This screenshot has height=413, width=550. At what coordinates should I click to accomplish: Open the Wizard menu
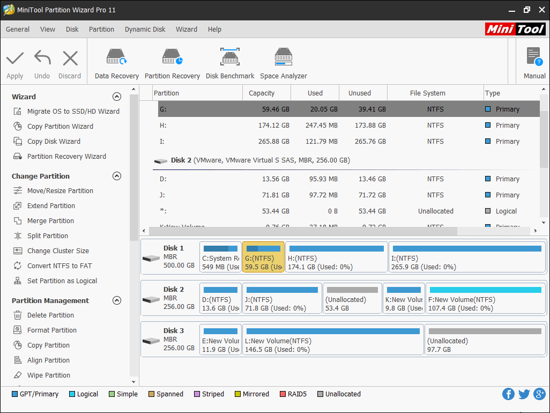tap(187, 29)
